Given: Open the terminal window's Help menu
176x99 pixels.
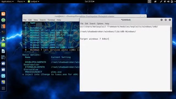Looking at the screenshot, I should (59, 20).
